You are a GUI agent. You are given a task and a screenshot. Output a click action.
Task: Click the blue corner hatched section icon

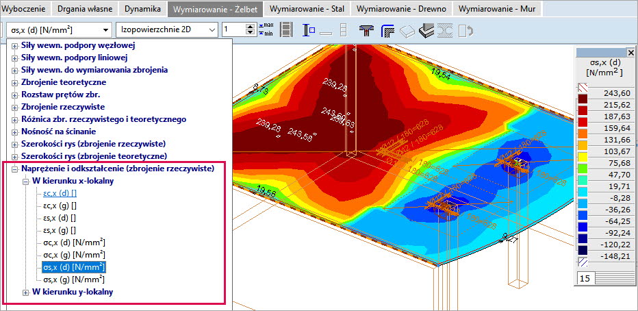(x=387, y=30)
